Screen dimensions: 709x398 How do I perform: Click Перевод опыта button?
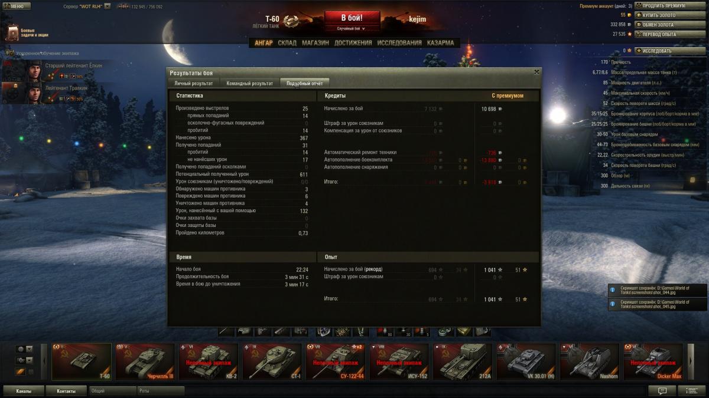[671, 34]
